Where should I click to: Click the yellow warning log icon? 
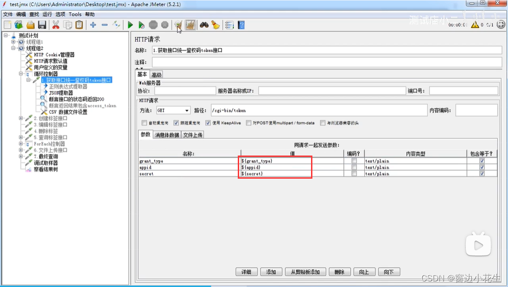coord(475,25)
